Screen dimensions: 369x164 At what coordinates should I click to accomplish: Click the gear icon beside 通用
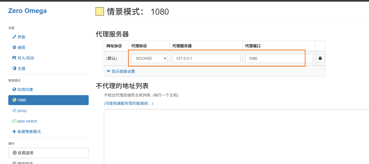14,48
